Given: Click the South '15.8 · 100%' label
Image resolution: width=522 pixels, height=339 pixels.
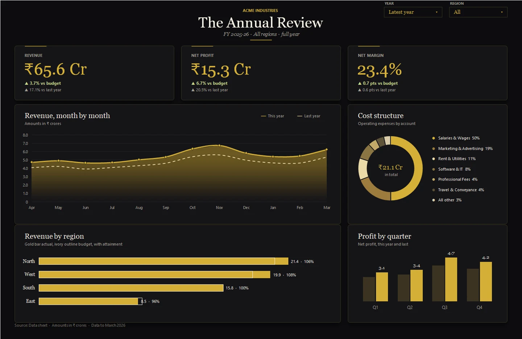Looking at the screenshot, I should (237, 288).
